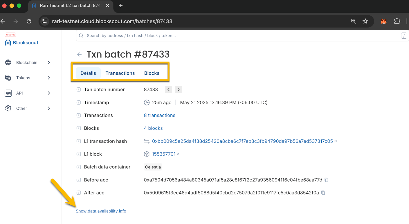
Task: Open the MetaMask fox extension
Action: click(x=384, y=21)
